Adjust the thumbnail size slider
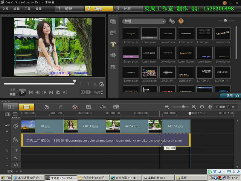 (x=225, y=21)
